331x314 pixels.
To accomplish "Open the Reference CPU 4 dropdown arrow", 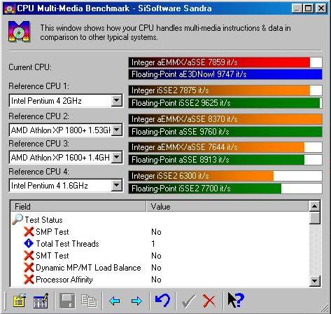I will coord(117,186).
